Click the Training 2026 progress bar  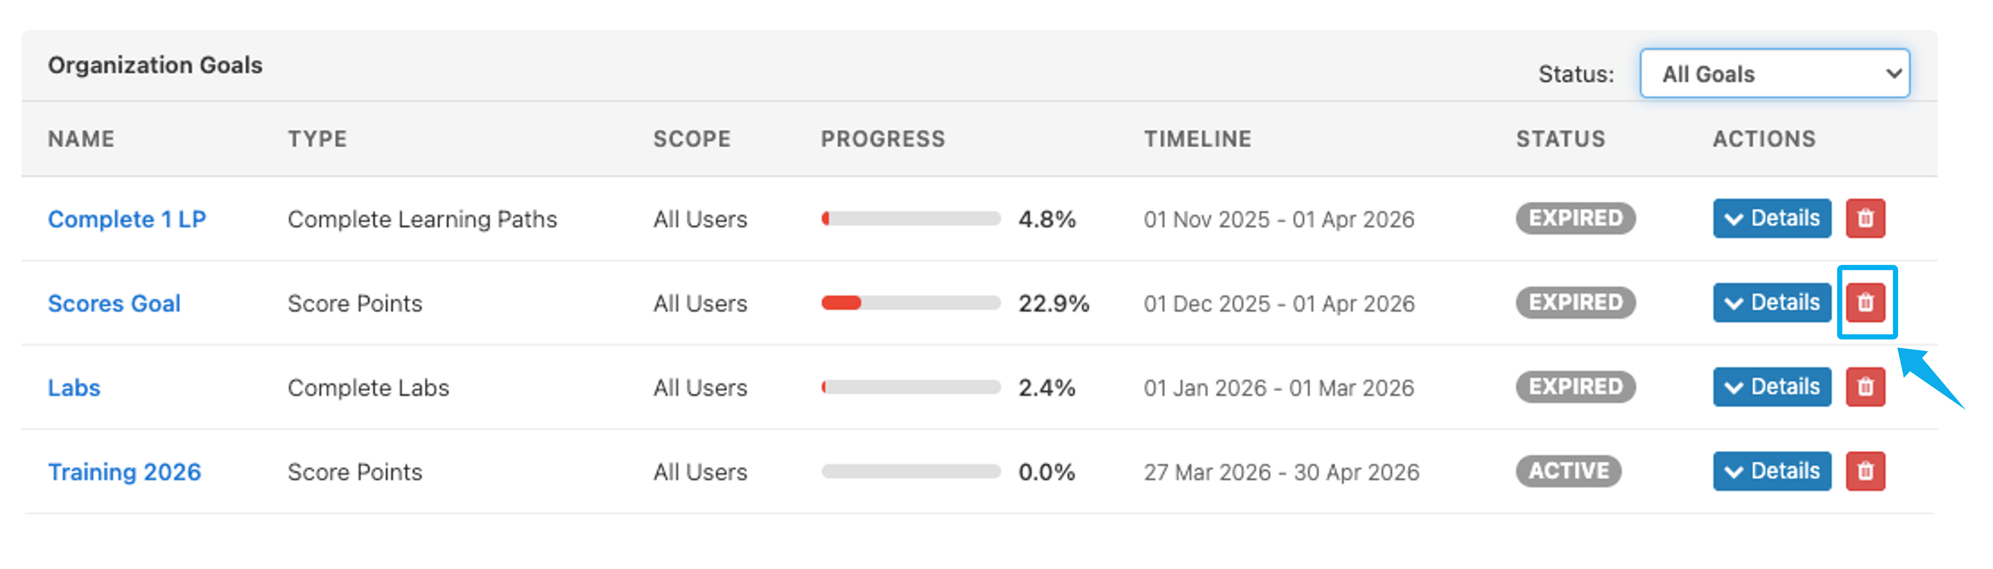pyautogui.click(x=911, y=472)
